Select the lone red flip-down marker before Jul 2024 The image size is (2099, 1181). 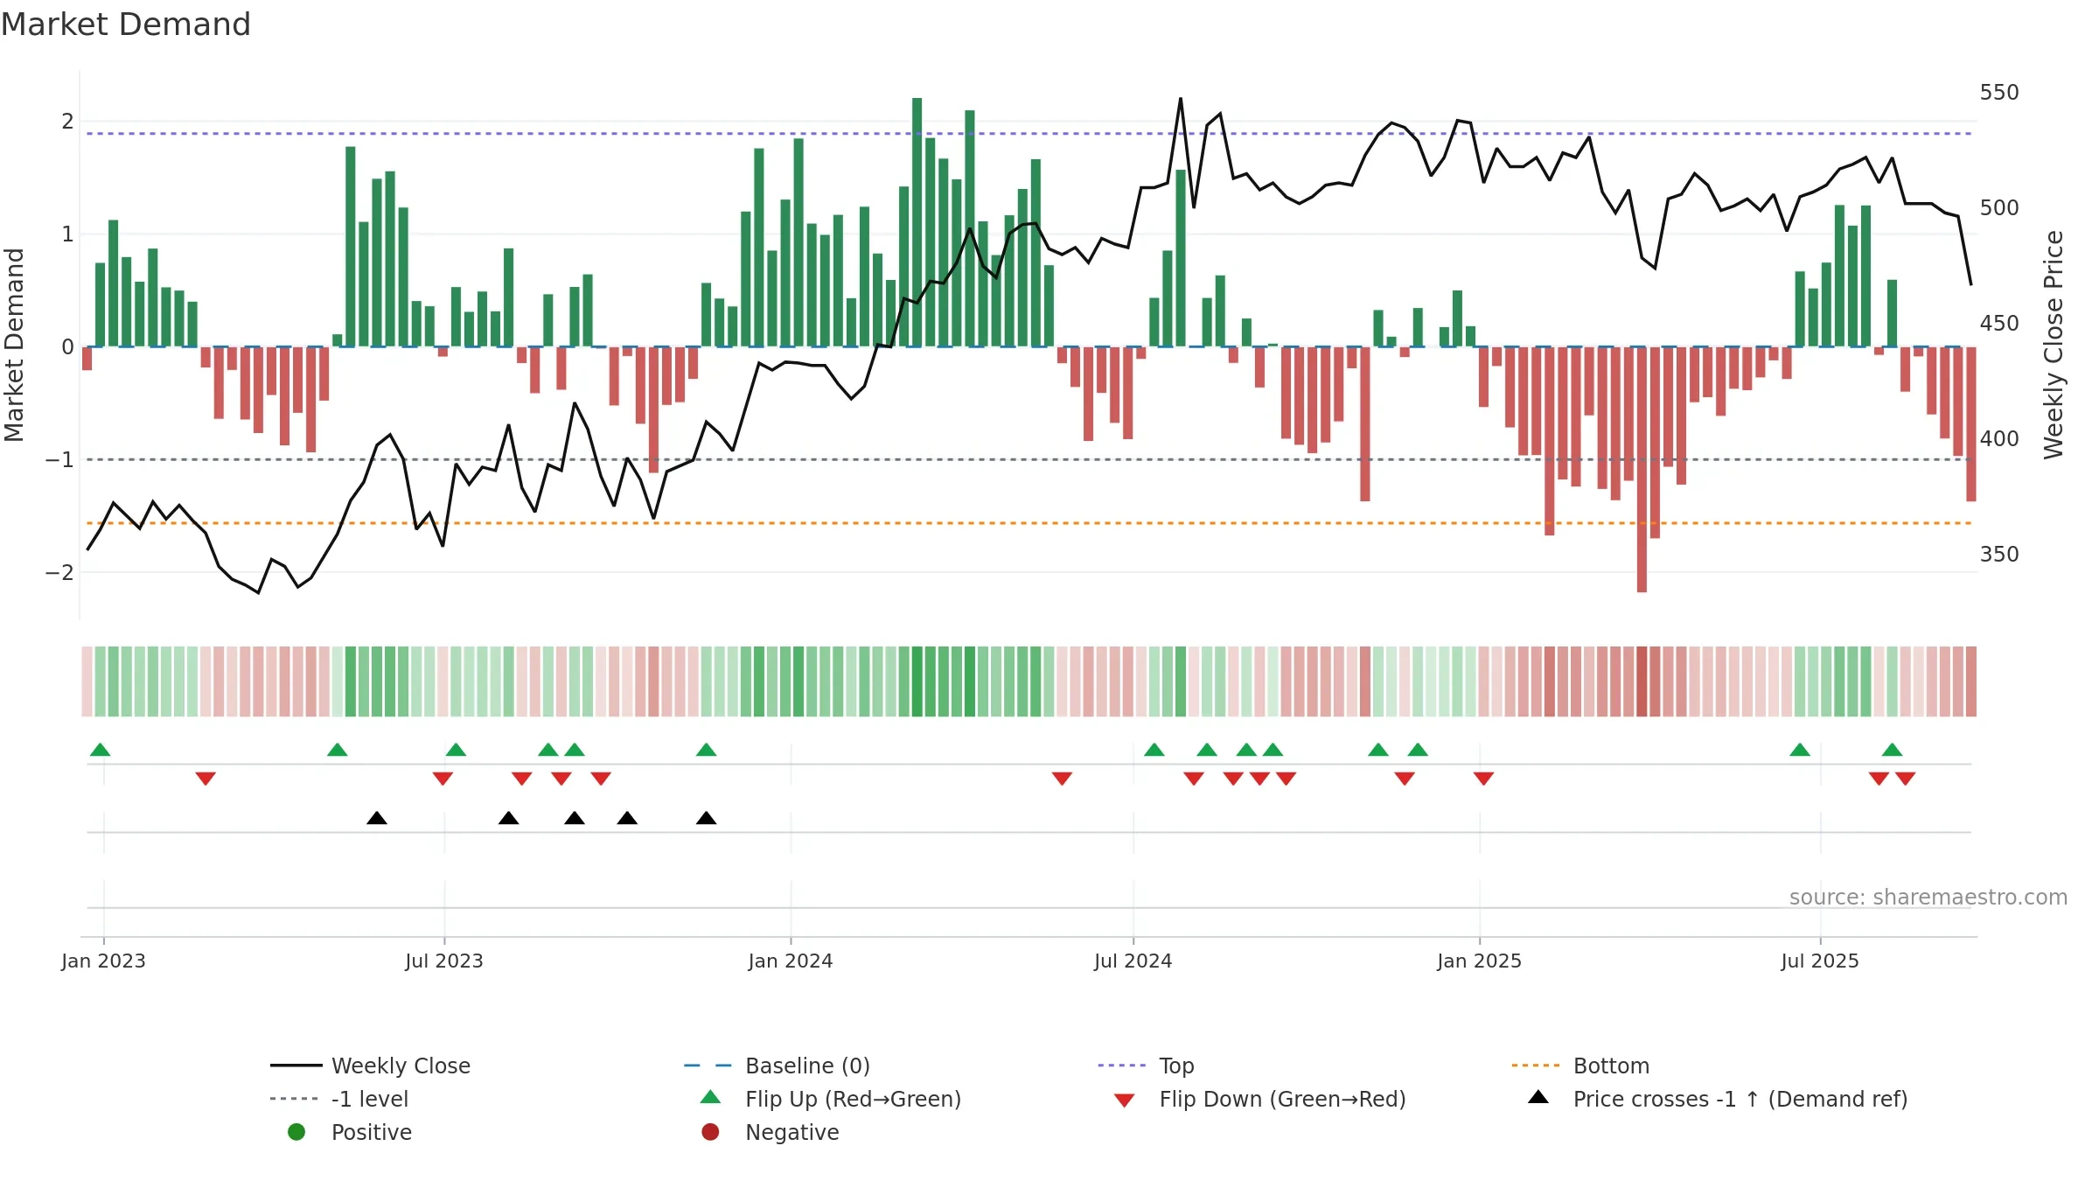tap(1062, 779)
